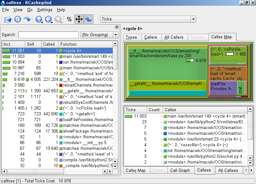Image resolution: width=256 pixels, height=184 pixels.
Task: Sort callees by Count column header
Action: pyautogui.click(x=154, y=110)
